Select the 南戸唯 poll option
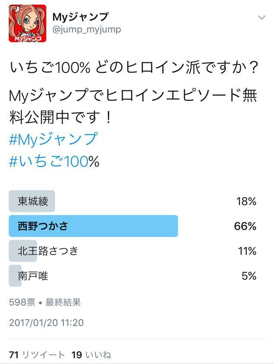 tap(32, 276)
